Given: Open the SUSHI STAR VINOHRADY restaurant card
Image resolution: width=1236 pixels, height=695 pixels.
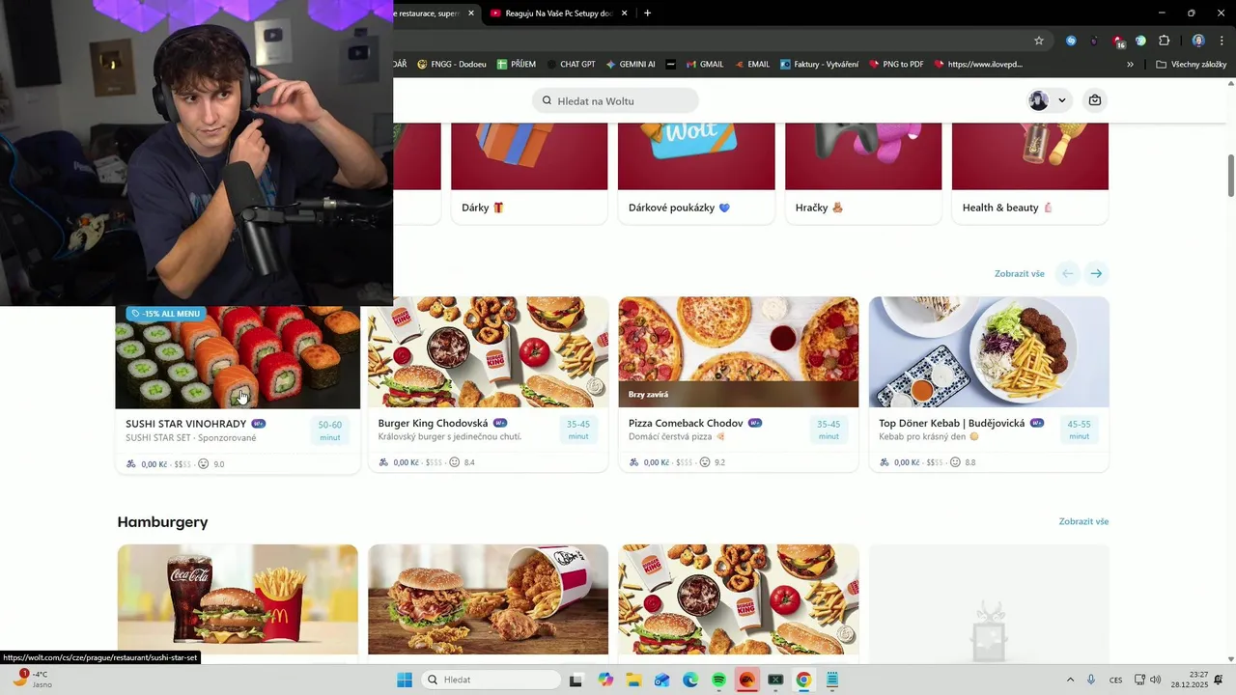Looking at the screenshot, I should [x=238, y=390].
